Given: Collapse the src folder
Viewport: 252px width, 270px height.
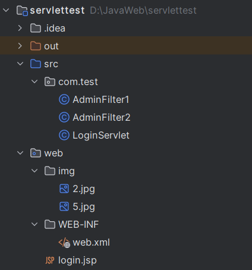Looking at the screenshot, I should click(x=20, y=64).
